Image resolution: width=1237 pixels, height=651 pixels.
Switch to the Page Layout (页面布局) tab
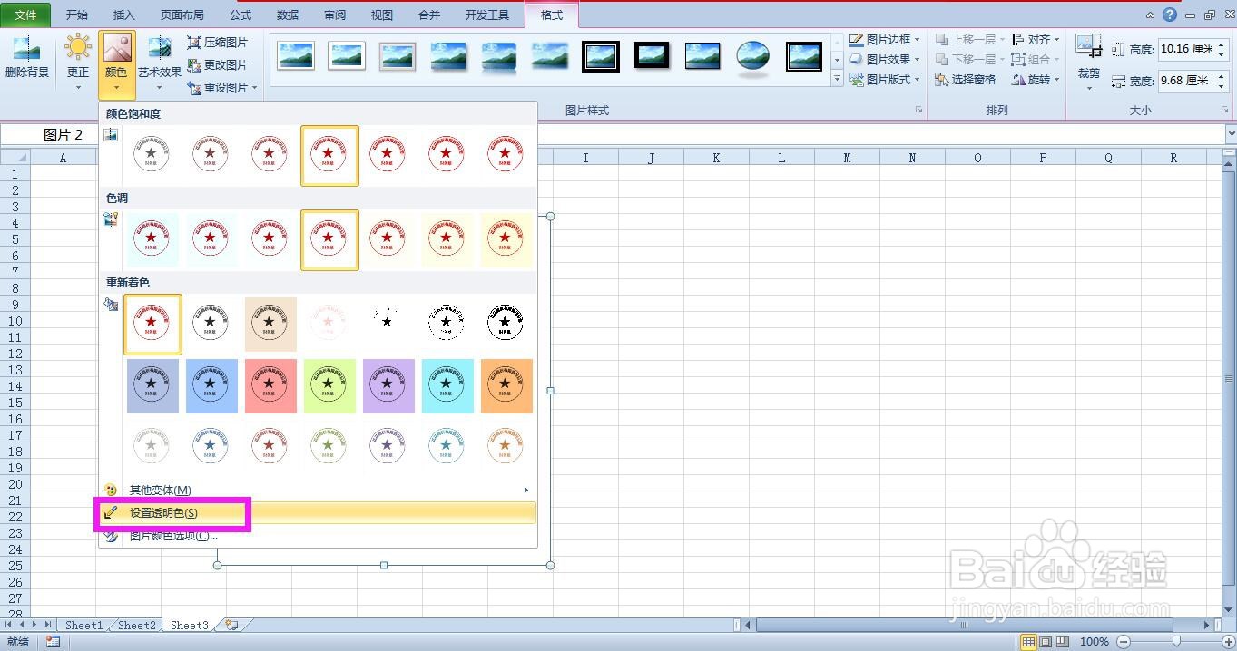[182, 15]
